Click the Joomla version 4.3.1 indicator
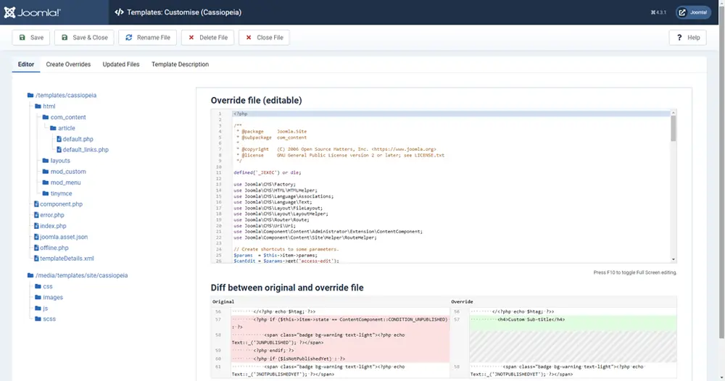Viewport: 725px width, 381px height. [x=657, y=12]
